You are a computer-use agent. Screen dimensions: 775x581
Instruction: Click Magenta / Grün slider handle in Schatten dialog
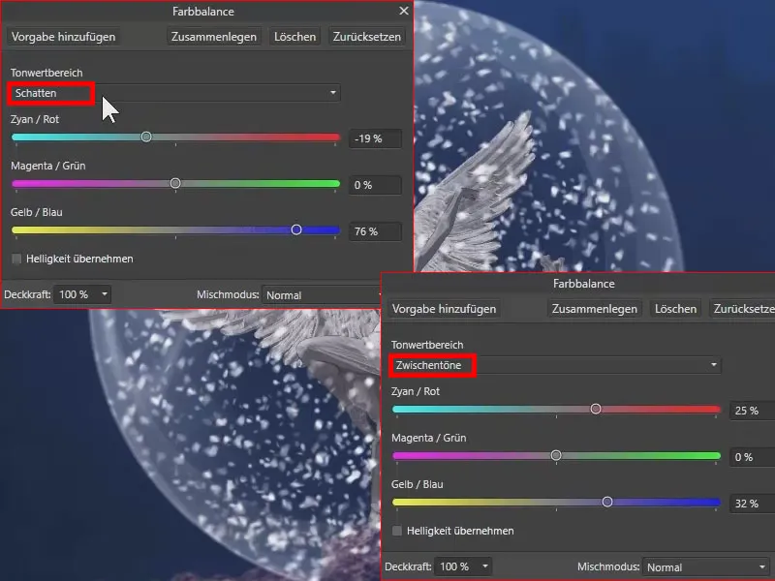pyautogui.click(x=175, y=183)
